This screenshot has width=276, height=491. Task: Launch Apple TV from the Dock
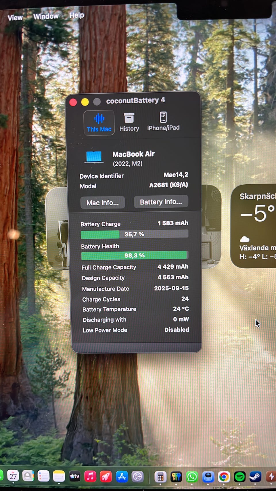coord(75,476)
